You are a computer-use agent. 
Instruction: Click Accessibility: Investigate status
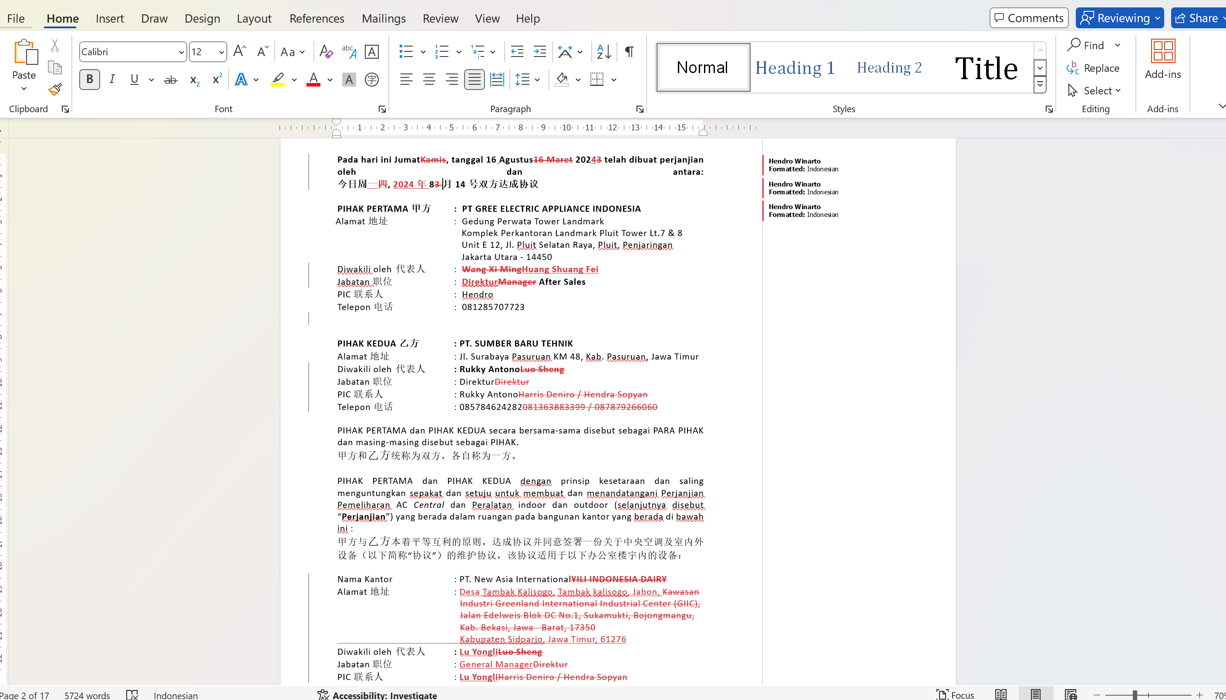click(377, 695)
